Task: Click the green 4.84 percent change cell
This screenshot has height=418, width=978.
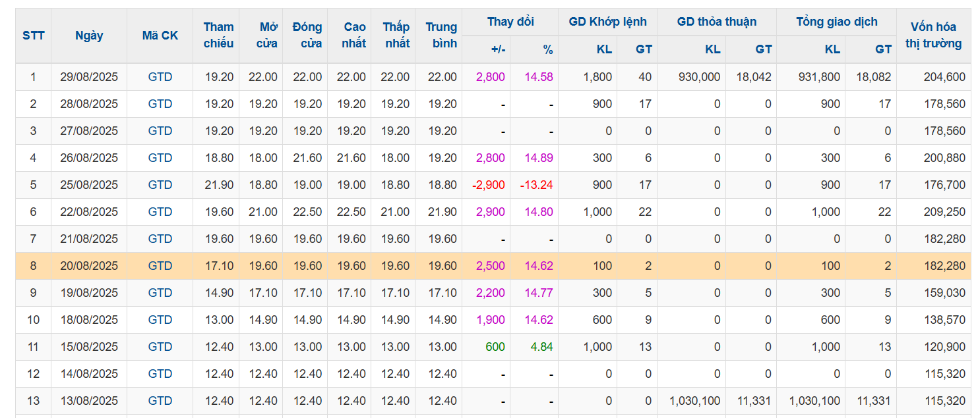Action: 541,347
